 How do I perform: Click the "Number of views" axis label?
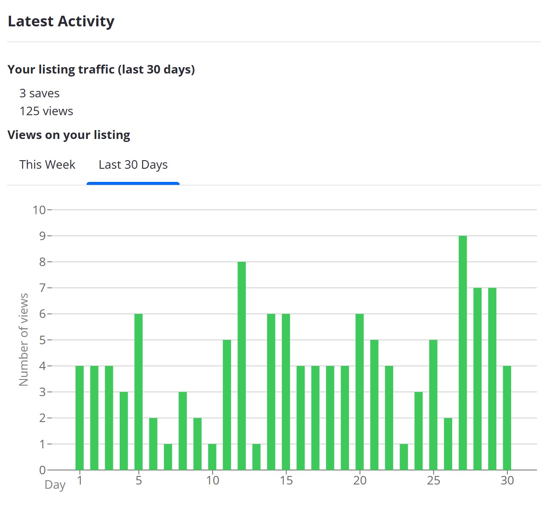click(24, 339)
